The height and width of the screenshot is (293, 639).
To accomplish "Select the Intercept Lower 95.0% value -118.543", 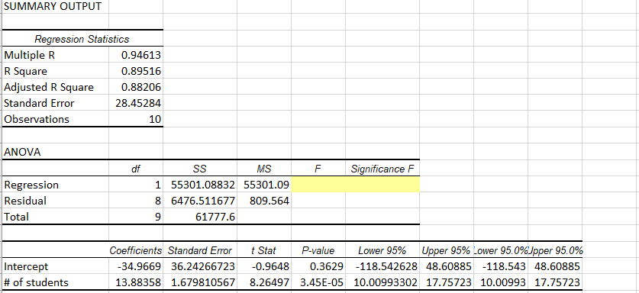I will click(x=501, y=266).
